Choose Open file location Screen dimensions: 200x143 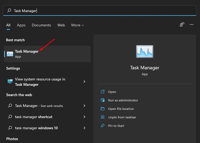(121, 109)
